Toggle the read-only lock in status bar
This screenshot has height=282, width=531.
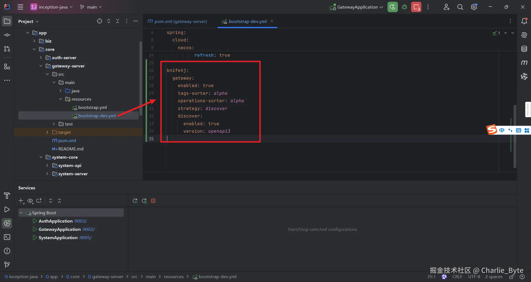pyautogui.click(x=511, y=277)
